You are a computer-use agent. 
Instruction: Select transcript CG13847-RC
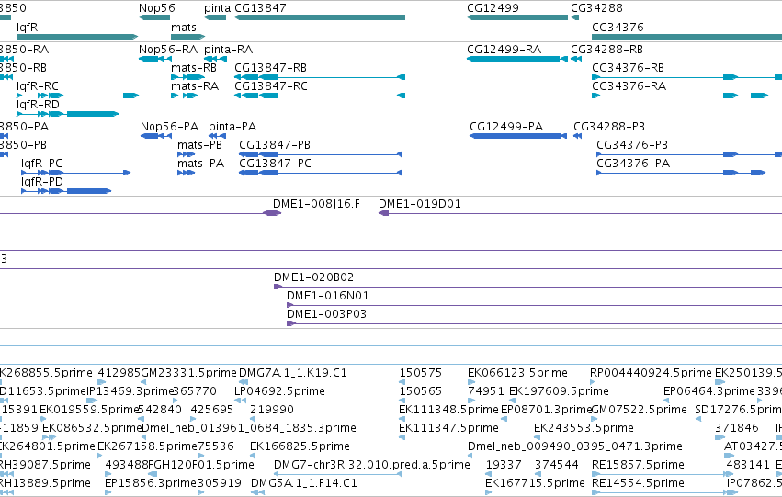point(320,96)
